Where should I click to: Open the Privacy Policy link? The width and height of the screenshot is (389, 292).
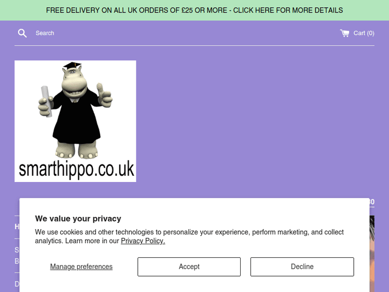tap(143, 241)
